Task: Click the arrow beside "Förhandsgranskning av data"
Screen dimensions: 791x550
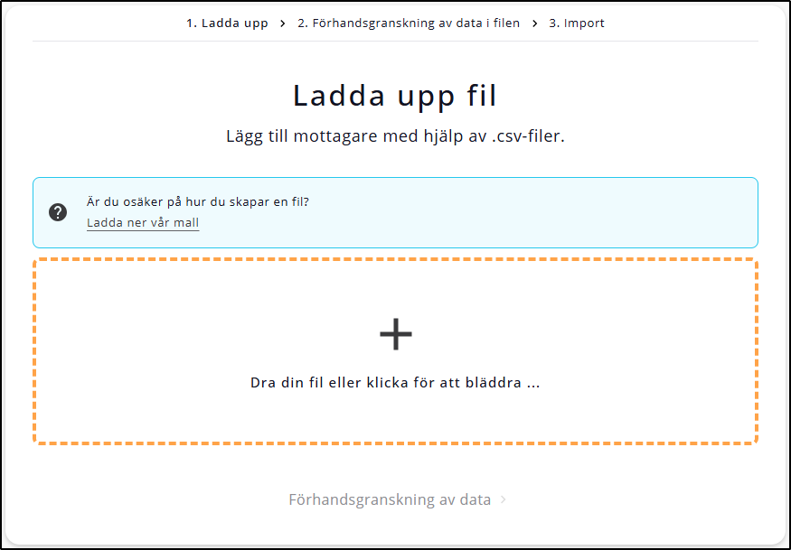Action: point(504,499)
